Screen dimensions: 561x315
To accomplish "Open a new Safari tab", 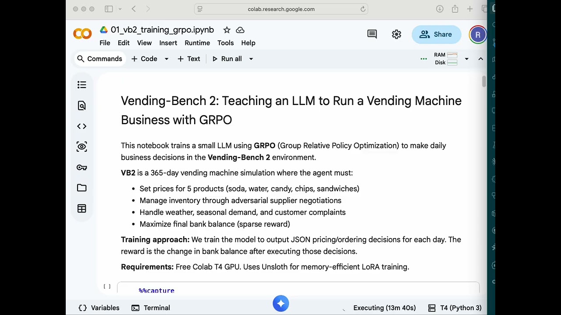I will [x=470, y=9].
